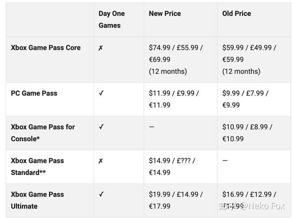Click the $10.99 Console old price cell
This screenshot has height=218, width=292.
(x=247, y=133)
